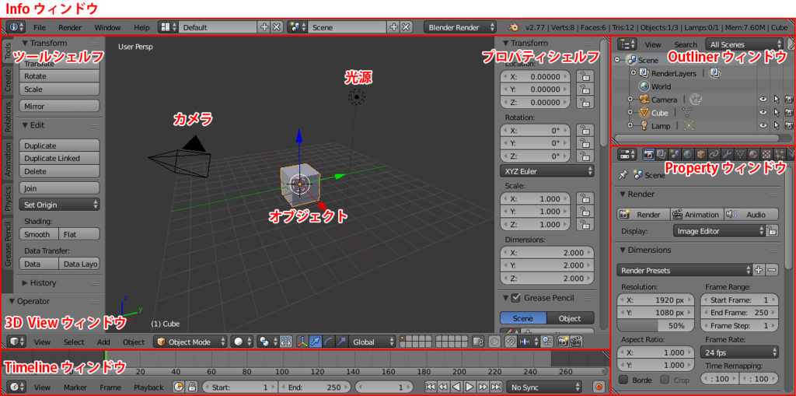Image resolution: width=796 pixels, height=396 pixels.
Task: Toggle Lamp visibility eye in Outliner
Action: (763, 125)
